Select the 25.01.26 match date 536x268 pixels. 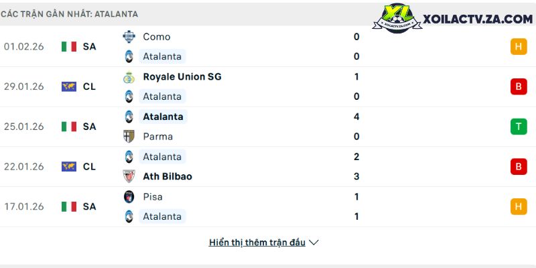[23, 127]
